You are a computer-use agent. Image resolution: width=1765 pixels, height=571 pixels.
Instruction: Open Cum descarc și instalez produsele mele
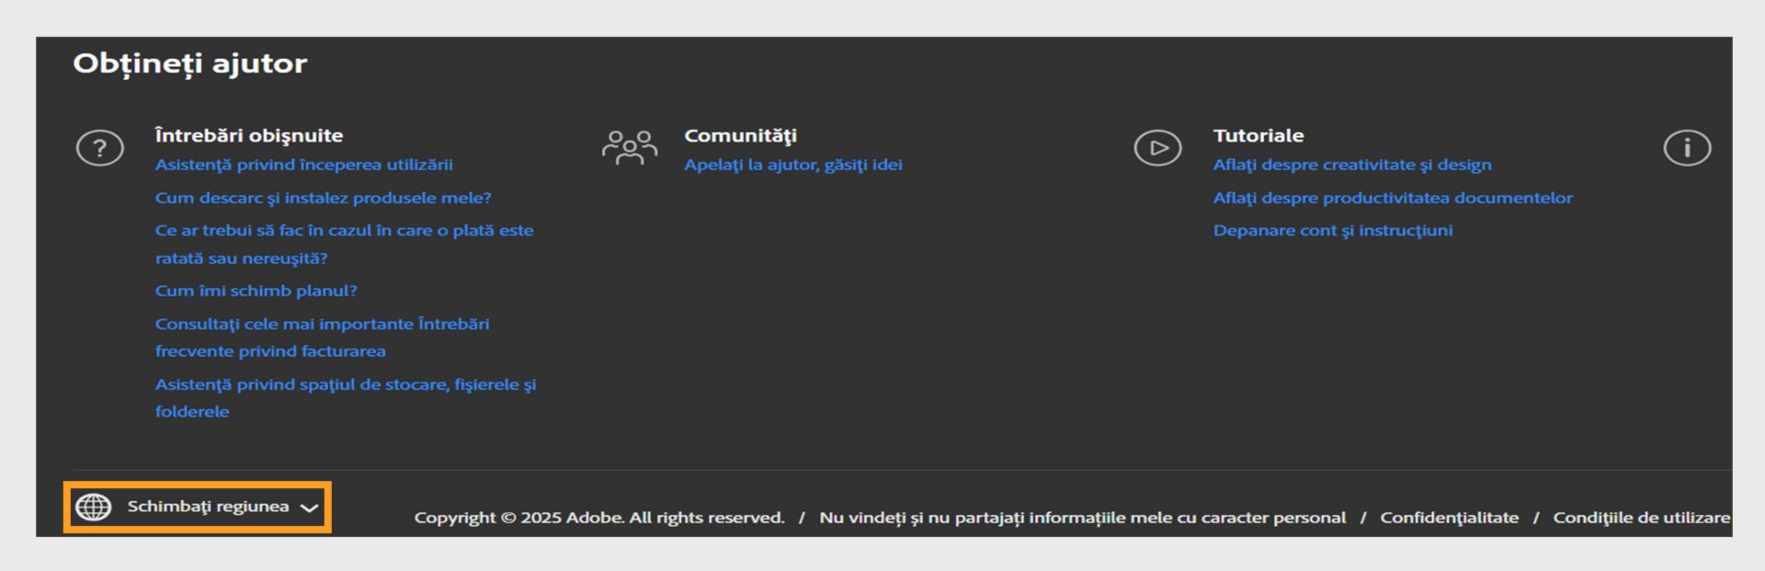323,198
